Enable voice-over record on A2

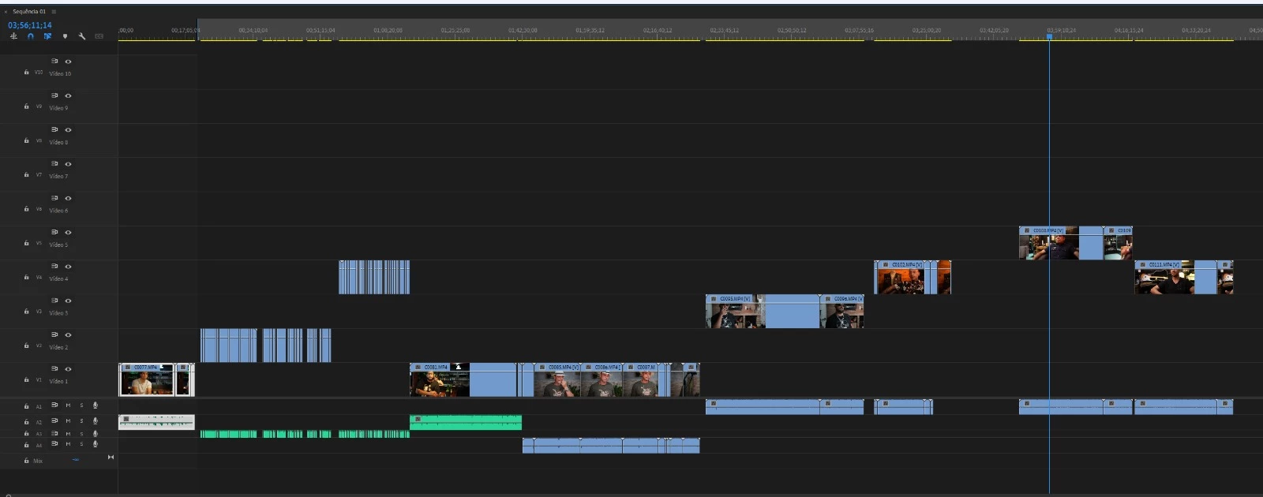(x=96, y=421)
